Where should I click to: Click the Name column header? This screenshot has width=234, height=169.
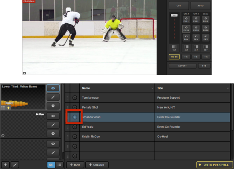tap(117, 88)
